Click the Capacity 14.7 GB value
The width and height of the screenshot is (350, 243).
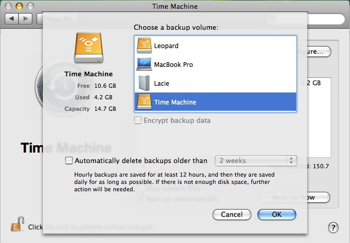pos(105,109)
